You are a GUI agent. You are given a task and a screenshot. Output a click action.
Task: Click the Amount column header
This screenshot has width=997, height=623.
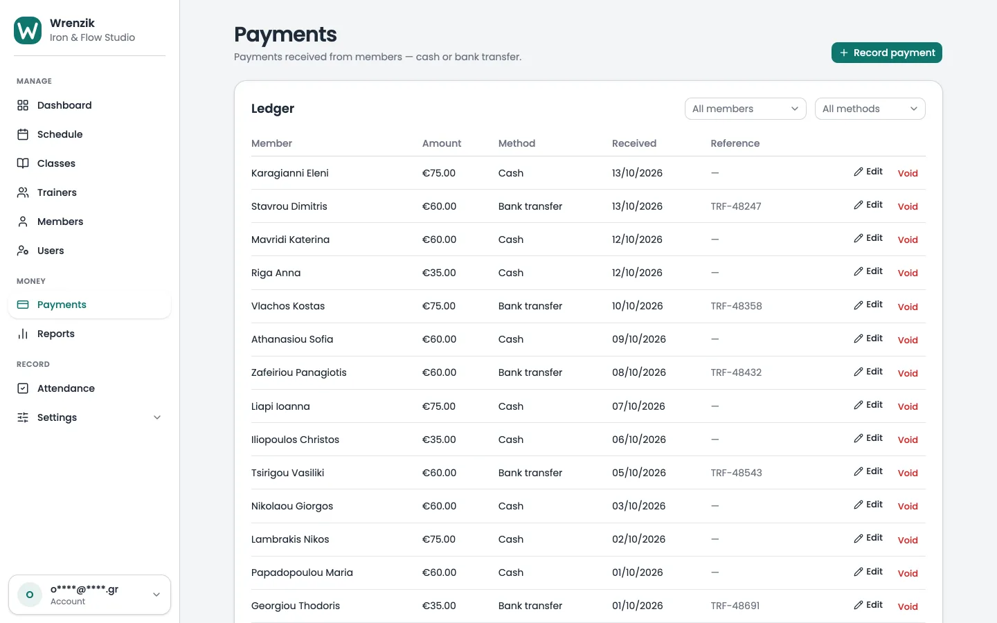(442, 143)
